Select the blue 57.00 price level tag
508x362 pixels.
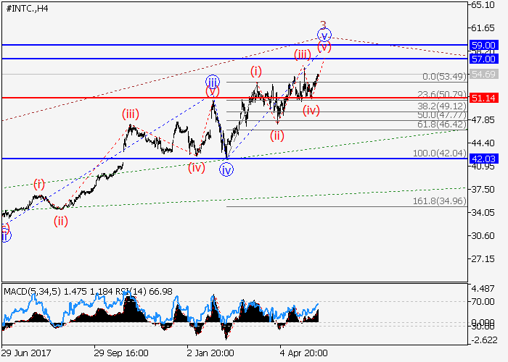(483, 59)
